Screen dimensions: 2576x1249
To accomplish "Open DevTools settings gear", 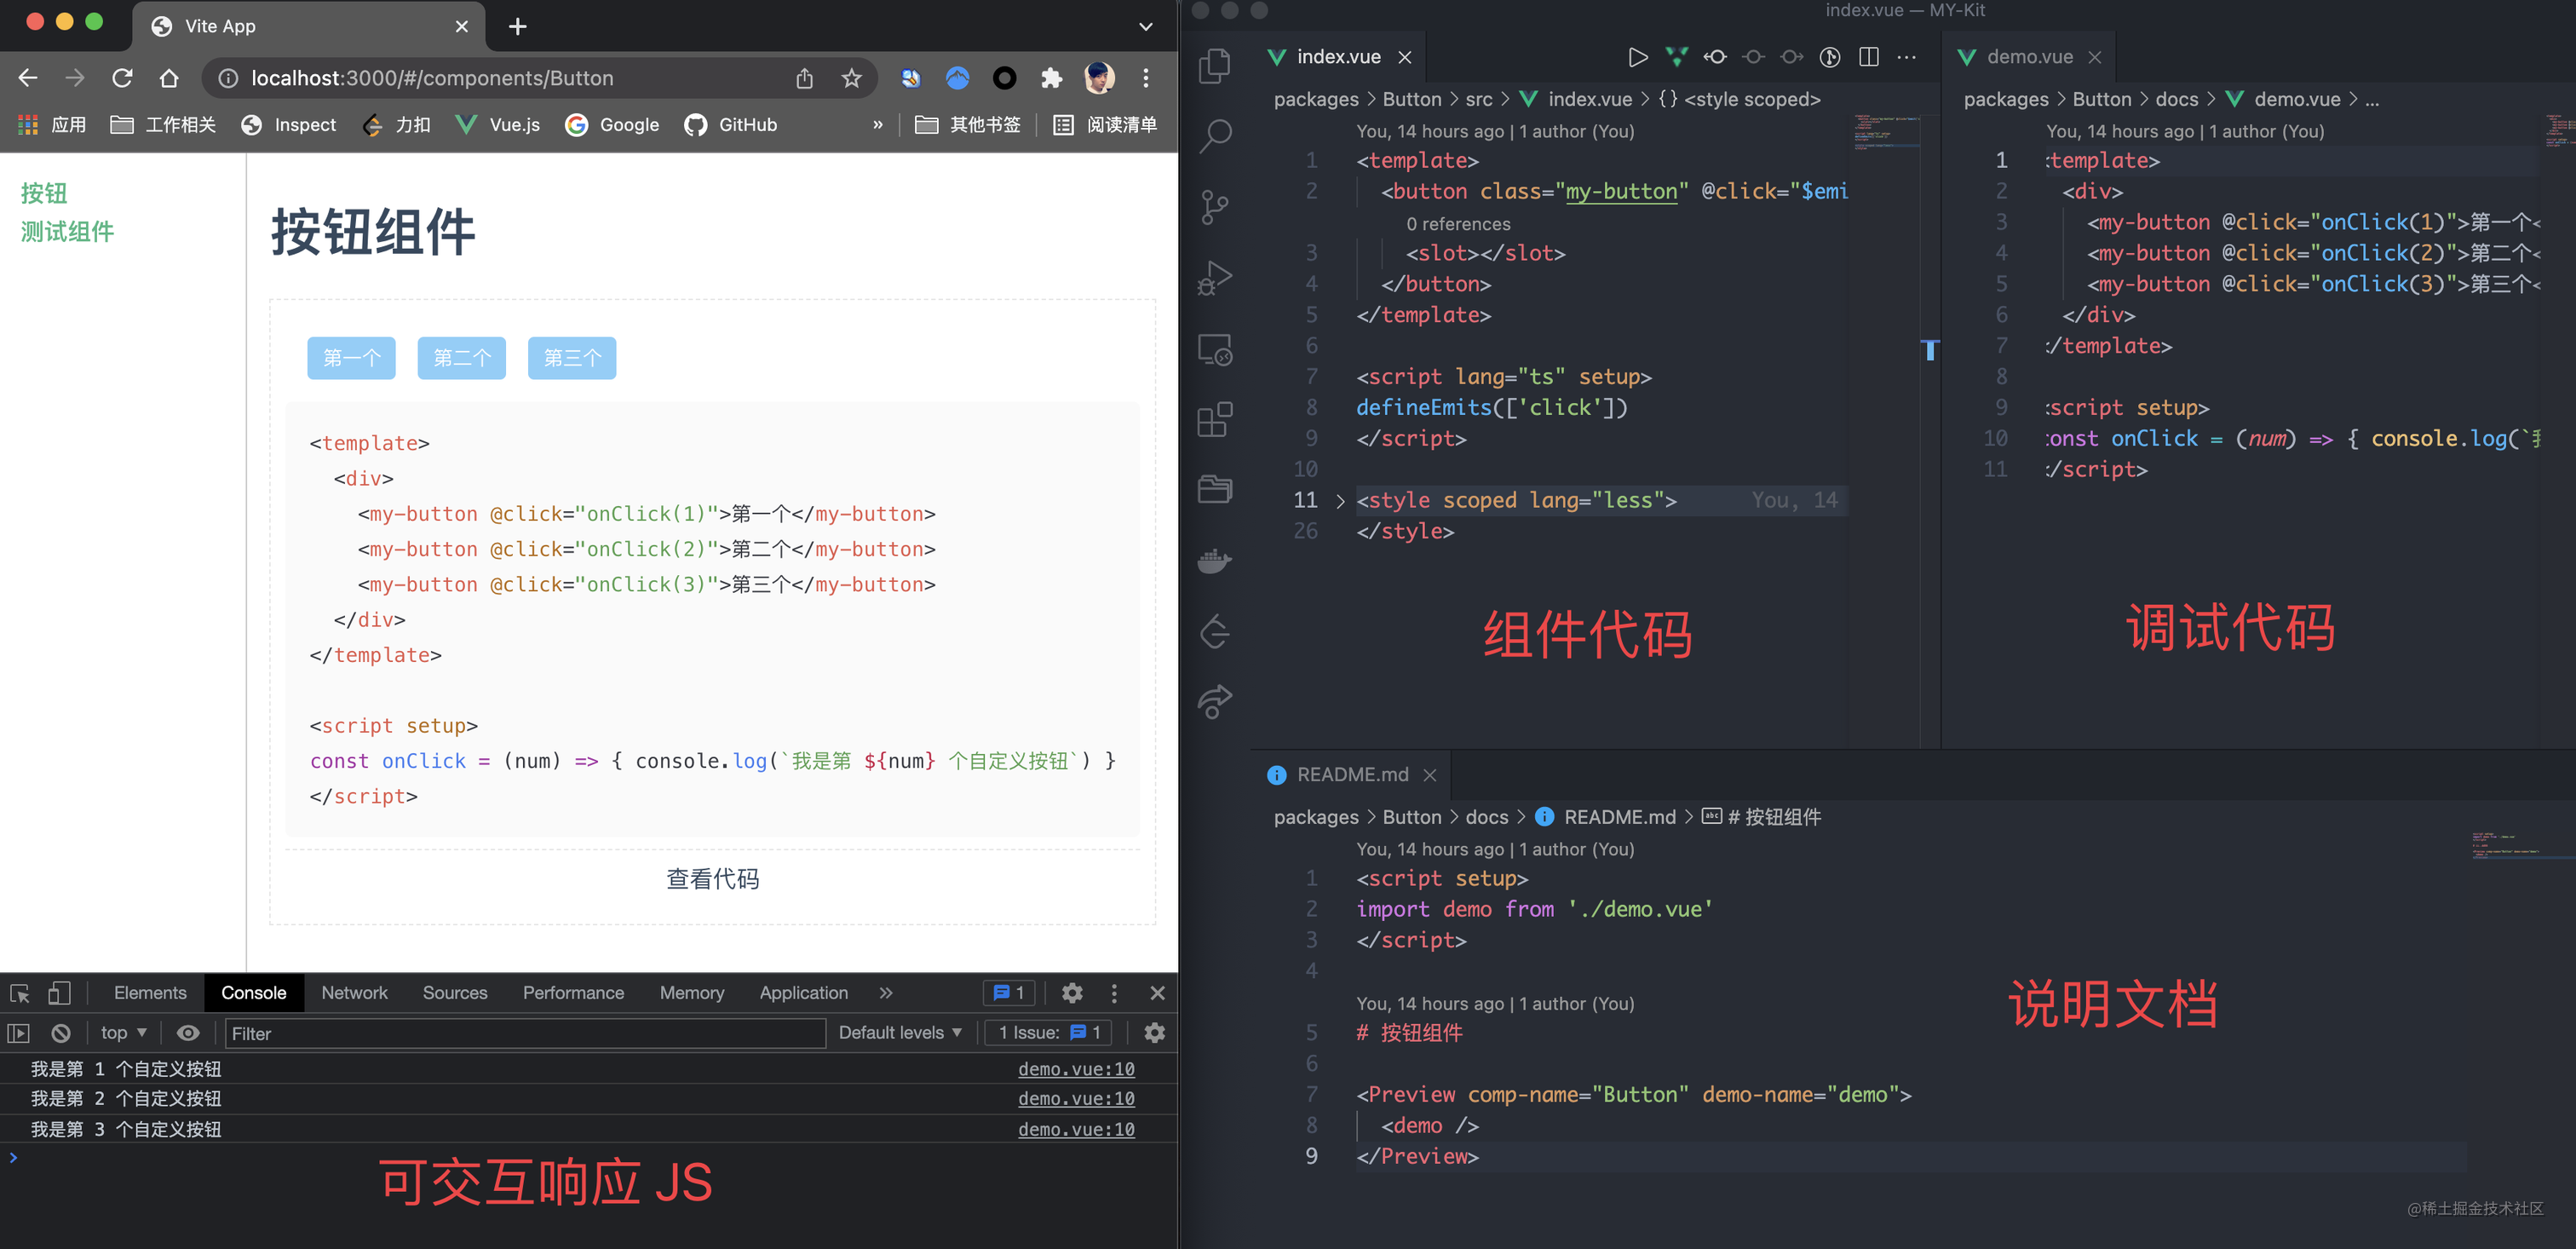I will point(1072,993).
